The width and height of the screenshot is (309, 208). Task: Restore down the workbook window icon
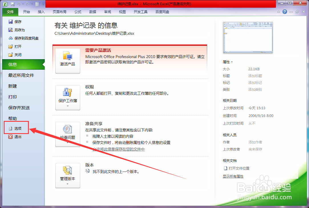pos(297,12)
